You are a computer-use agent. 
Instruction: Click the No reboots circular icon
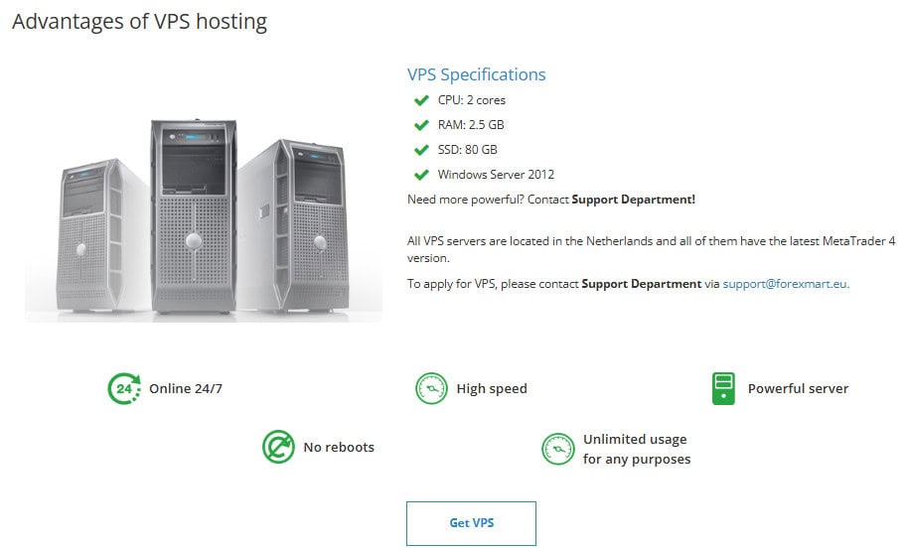(x=278, y=447)
